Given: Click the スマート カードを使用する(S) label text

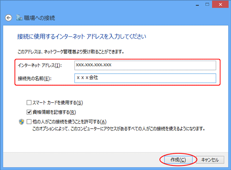Looking at the screenshot, I should [x=58, y=103].
